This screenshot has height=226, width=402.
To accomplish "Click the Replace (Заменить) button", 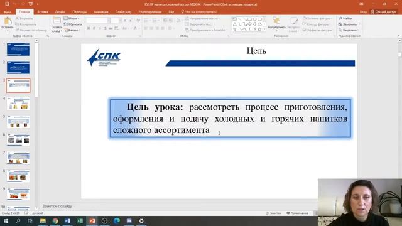I will point(347,24).
